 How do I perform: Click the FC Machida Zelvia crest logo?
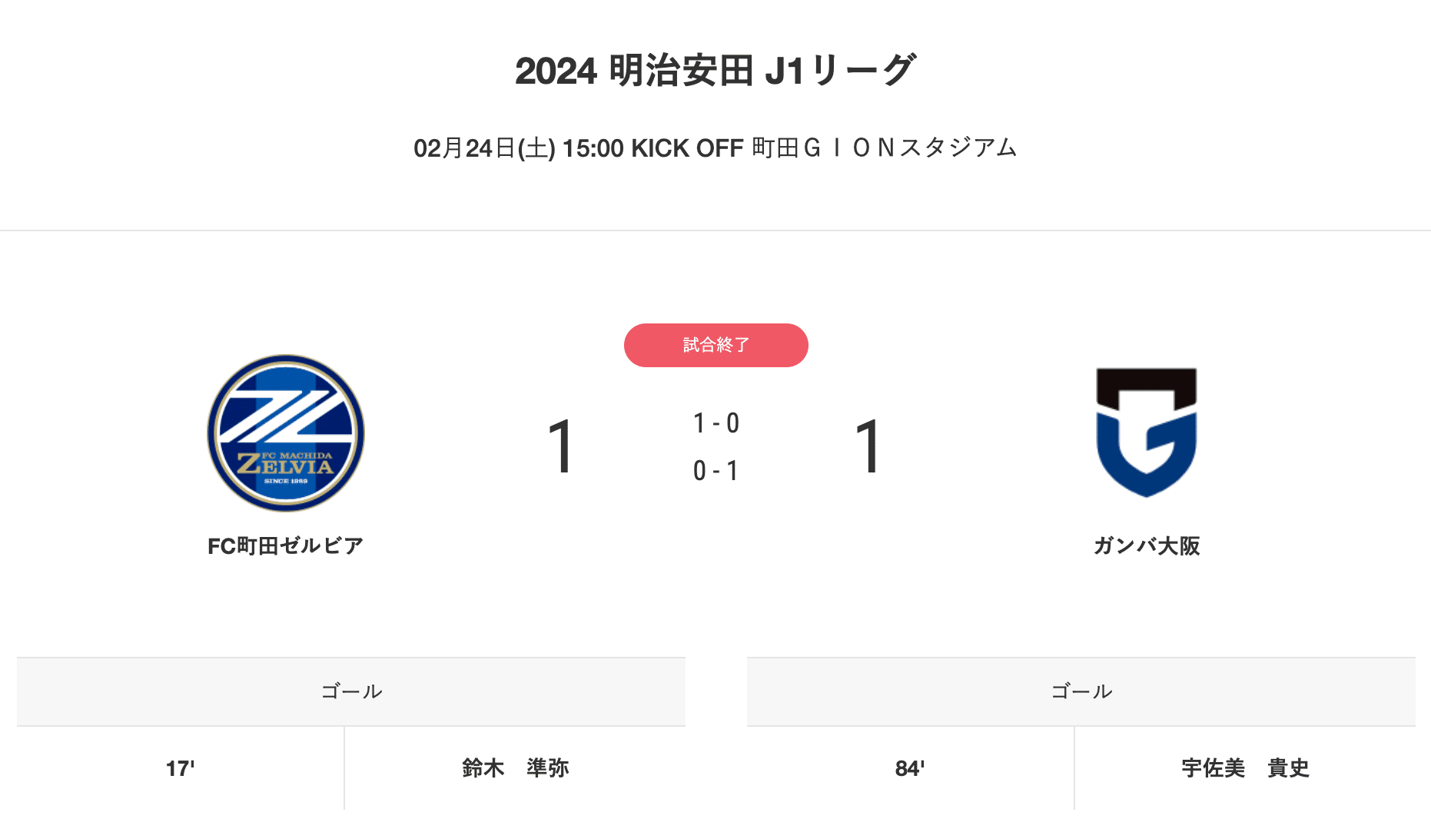pyautogui.click(x=286, y=433)
